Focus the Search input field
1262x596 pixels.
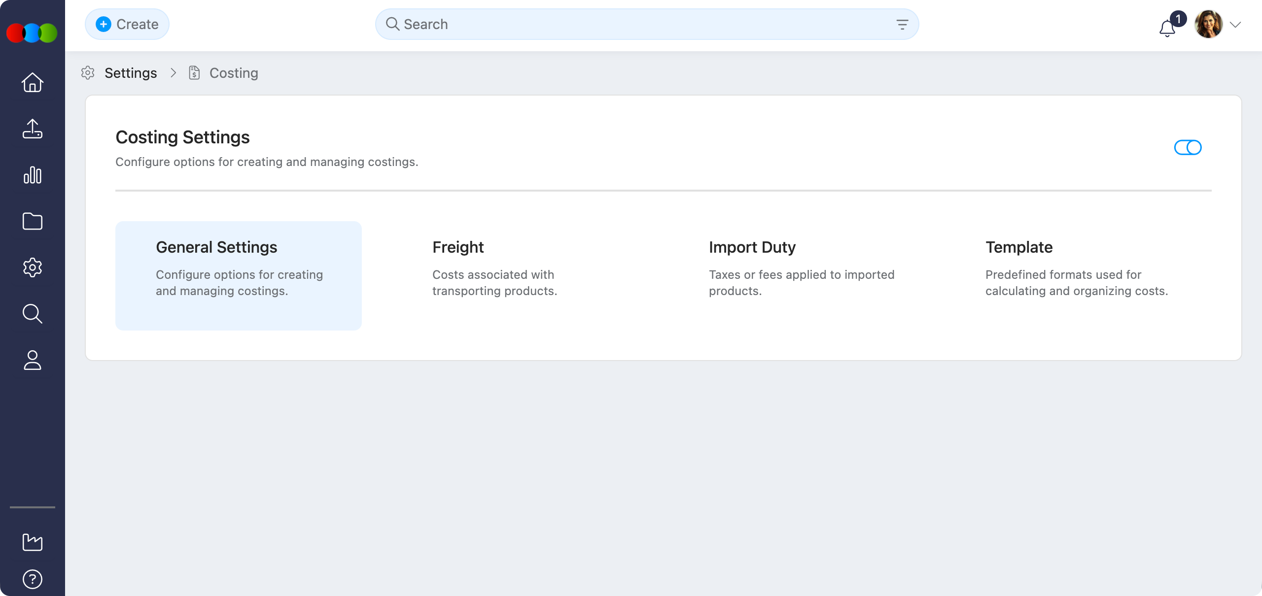(641, 24)
